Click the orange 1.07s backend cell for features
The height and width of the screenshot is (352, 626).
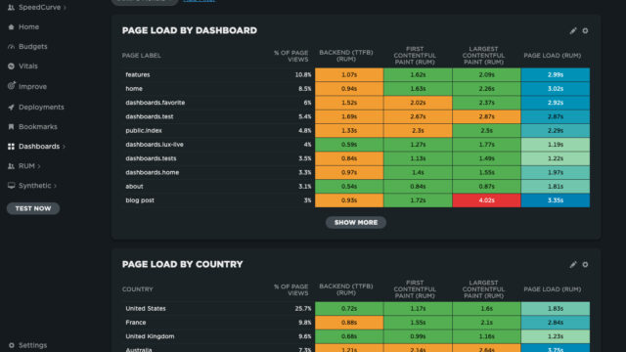[349, 74]
